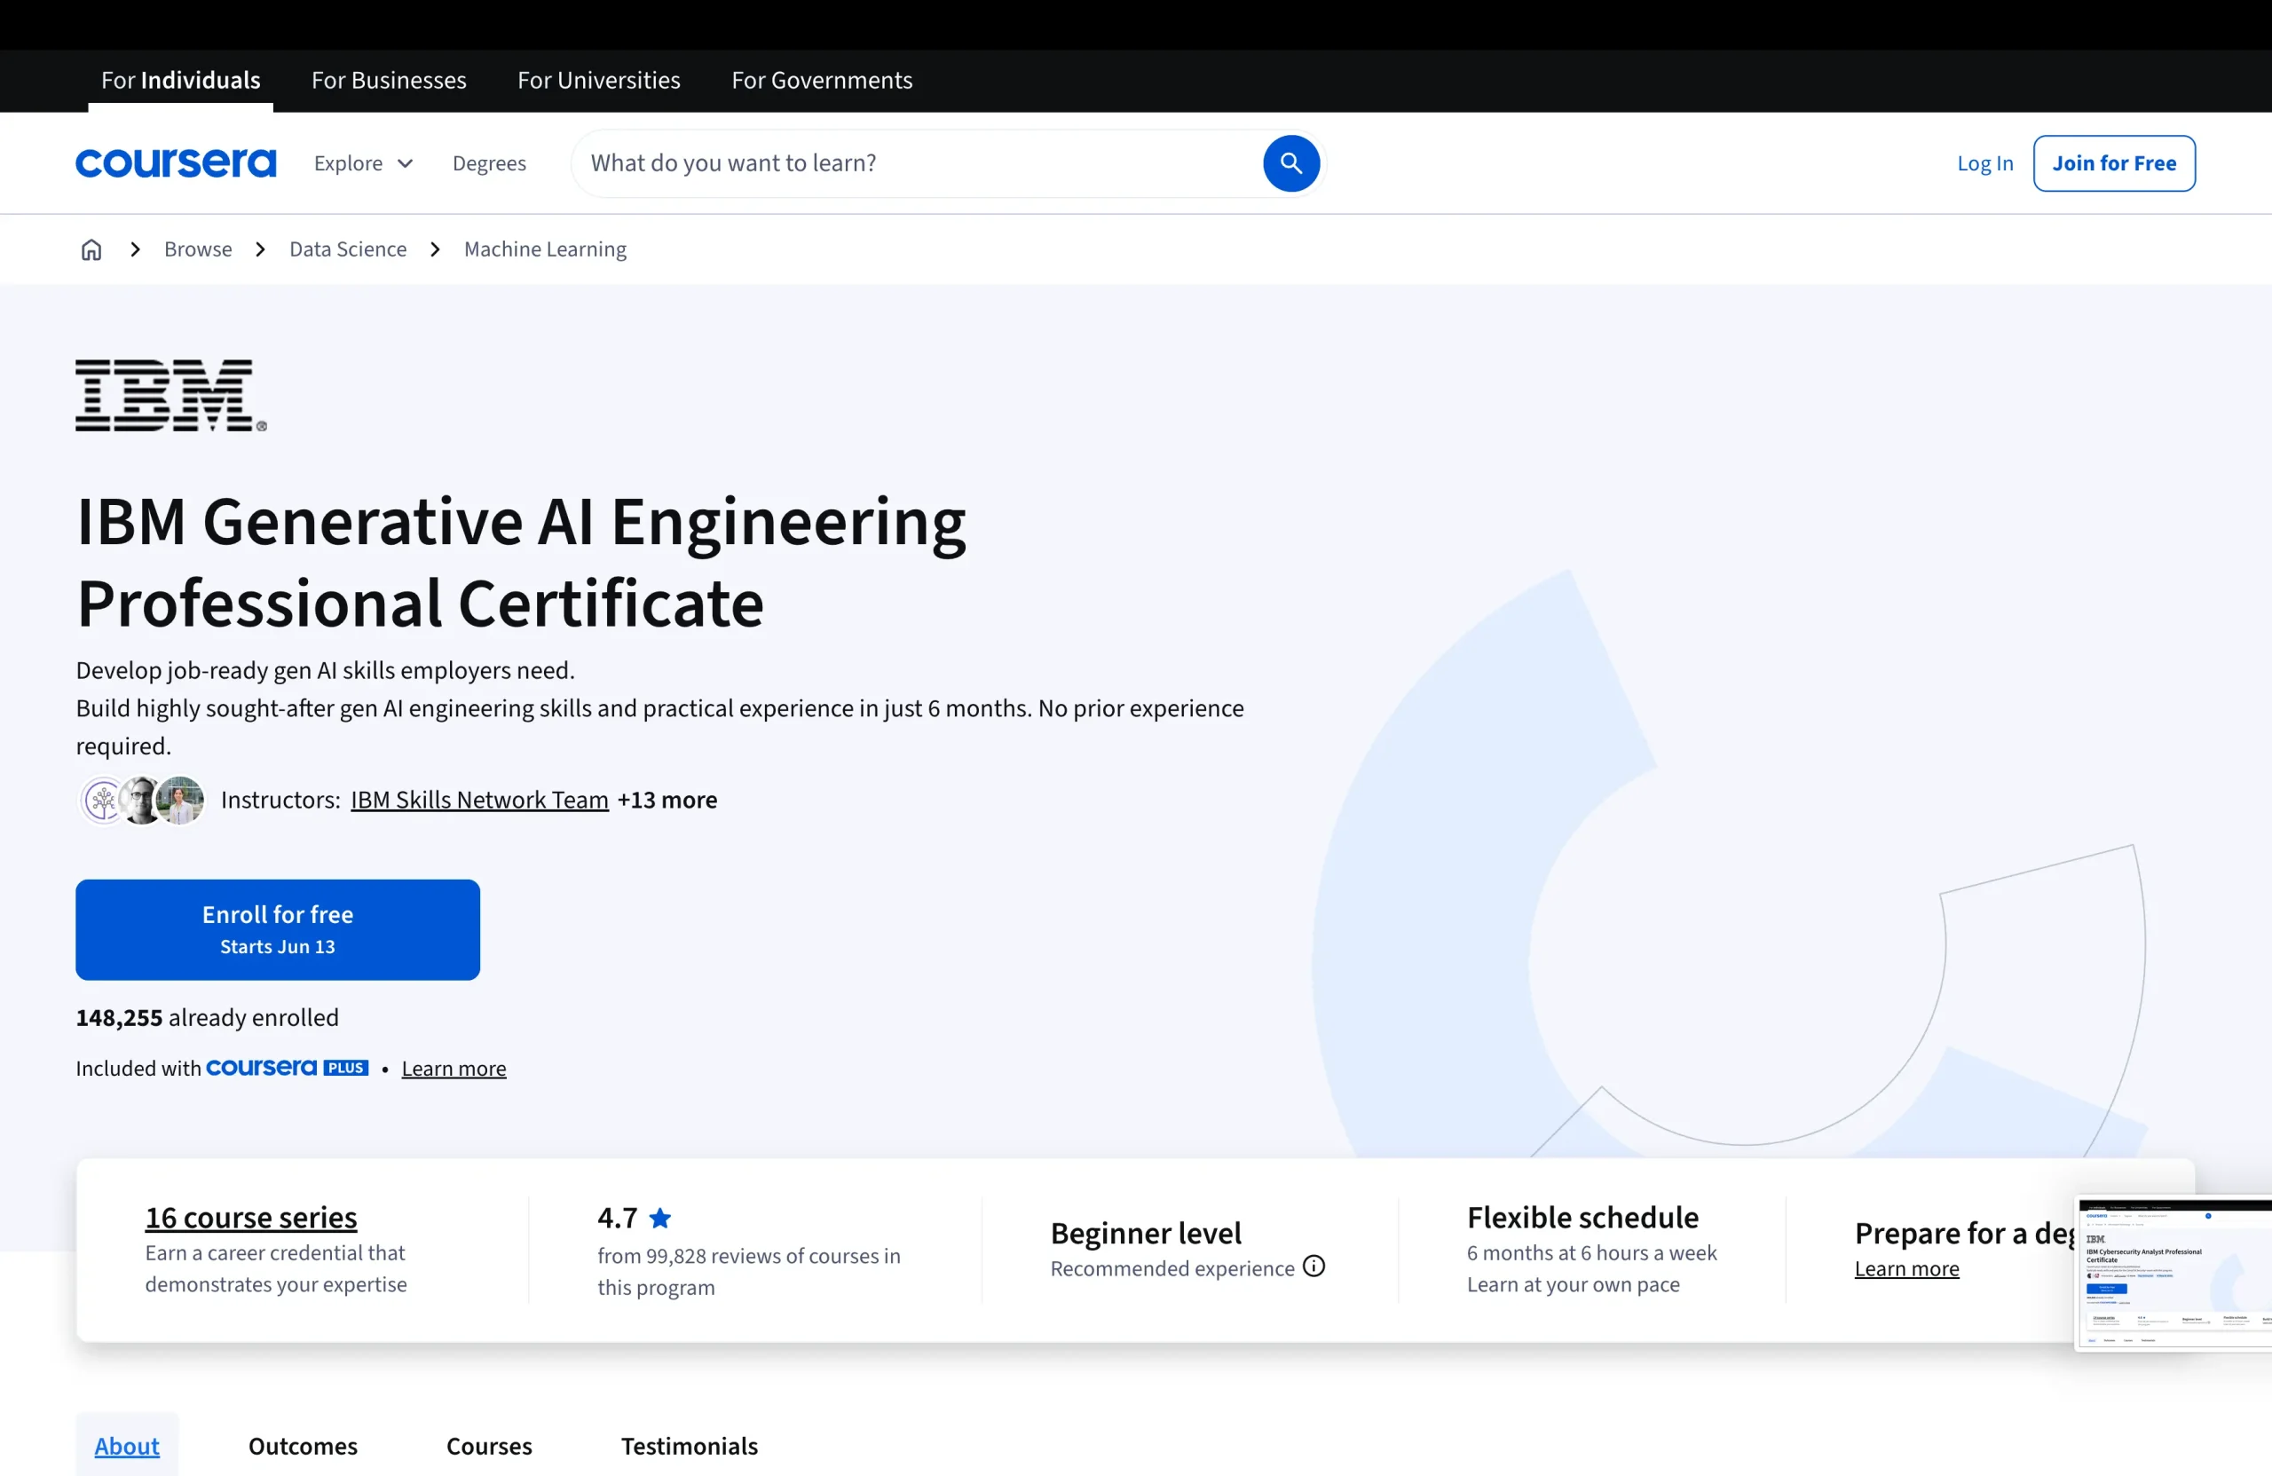Click the Join for Free button
Viewport: 2272px width, 1476px height.
tap(2113, 163)
